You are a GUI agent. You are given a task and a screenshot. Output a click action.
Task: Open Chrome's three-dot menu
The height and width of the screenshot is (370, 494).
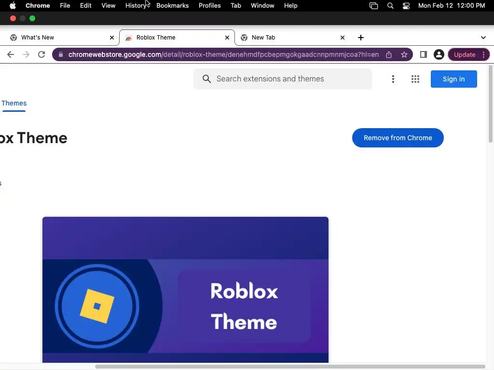coord(483,54)
